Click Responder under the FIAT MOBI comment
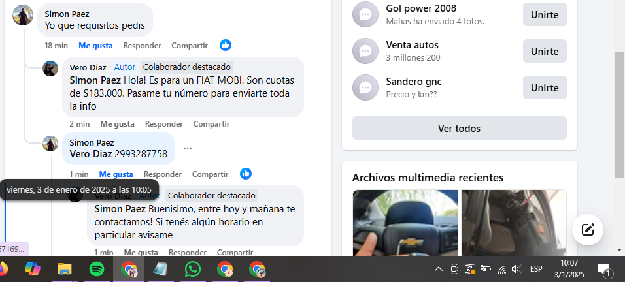Viewport: 625px width, 282px height. pyautogui.click(x=164, y=124)
